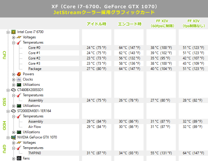The width and height of the screenshot is (208, 161).
Task: Collapse the ST2000DM001-1ER164 node
Action: 8,111
